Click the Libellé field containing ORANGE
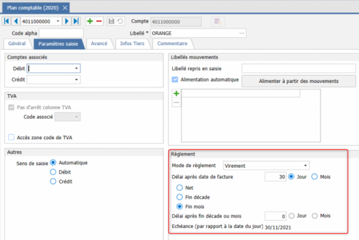 198,33
